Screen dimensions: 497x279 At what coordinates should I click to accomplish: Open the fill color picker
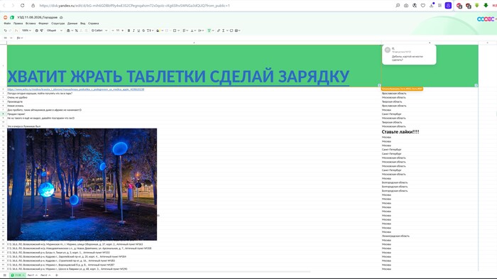click(160, 31)
